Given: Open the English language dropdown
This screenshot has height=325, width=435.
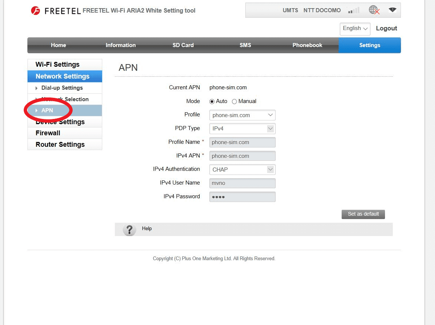Looking at the screenshot, I should (x=355, y=29).
